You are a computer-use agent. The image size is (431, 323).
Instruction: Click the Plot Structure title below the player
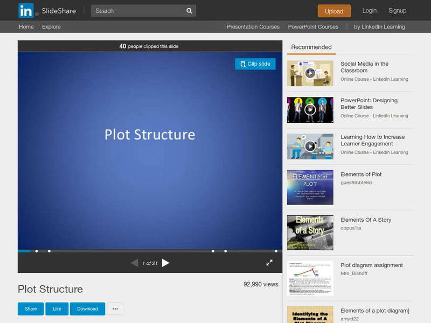[x=50, y=289]
